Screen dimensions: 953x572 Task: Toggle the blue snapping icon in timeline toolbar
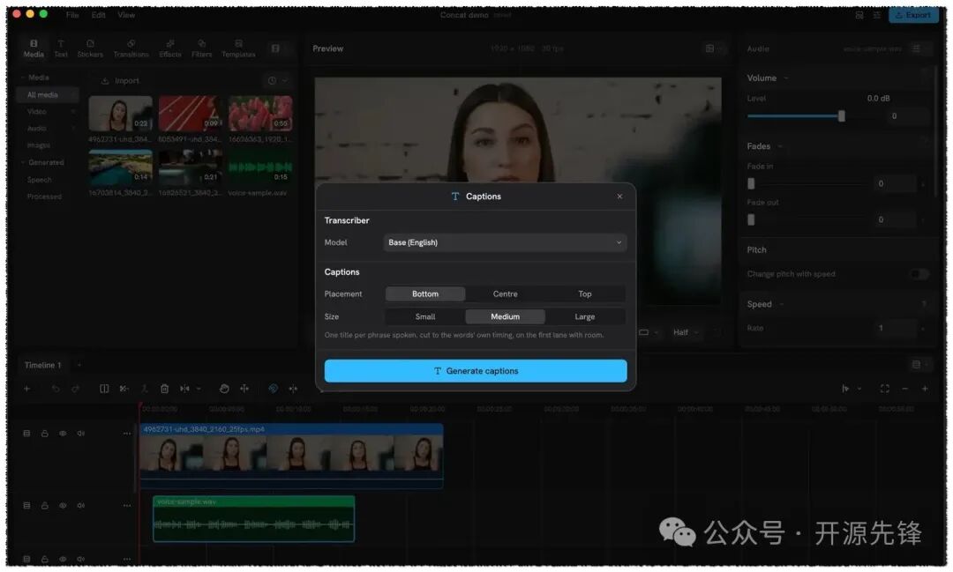coord(273,389)
